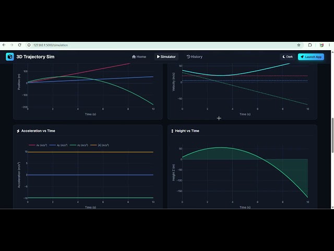Toggle Az series in acceleration legend

(x=79, y=145)
